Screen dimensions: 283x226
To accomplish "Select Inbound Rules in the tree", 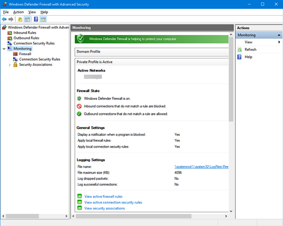I will [24, 33].
